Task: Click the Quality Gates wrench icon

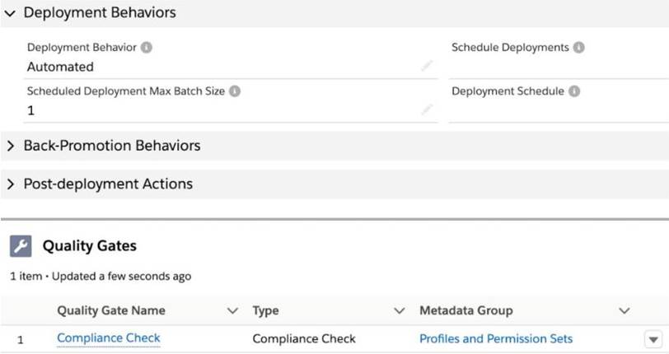Action: point(21,246)
